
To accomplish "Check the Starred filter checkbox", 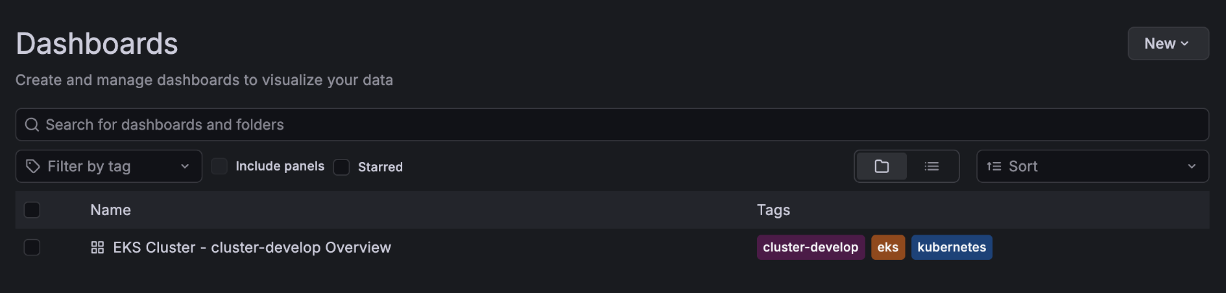I will 341,167.
